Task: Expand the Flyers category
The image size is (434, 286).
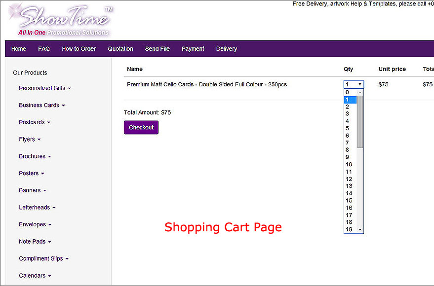Action: [x=30, y=139]
